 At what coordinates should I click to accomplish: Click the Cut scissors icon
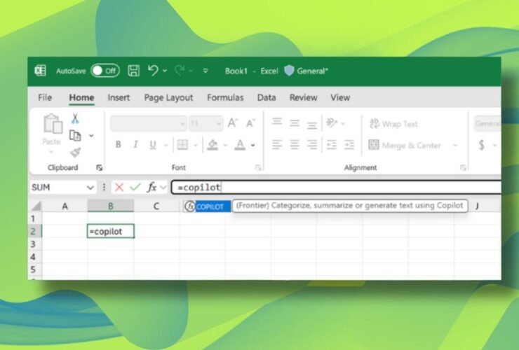75,118
